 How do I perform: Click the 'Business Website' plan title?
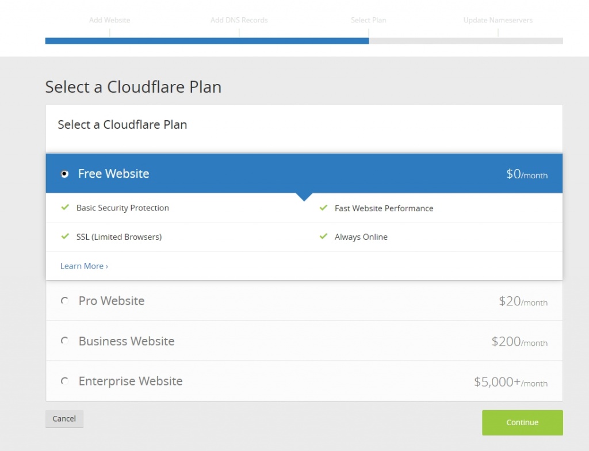coord(127,341)
